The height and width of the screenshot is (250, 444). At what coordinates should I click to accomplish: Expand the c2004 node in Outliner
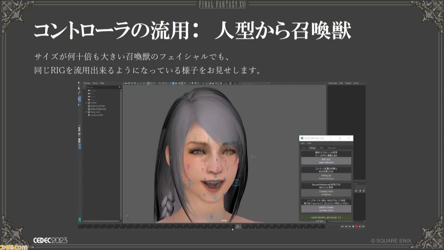tap(86, 103)
